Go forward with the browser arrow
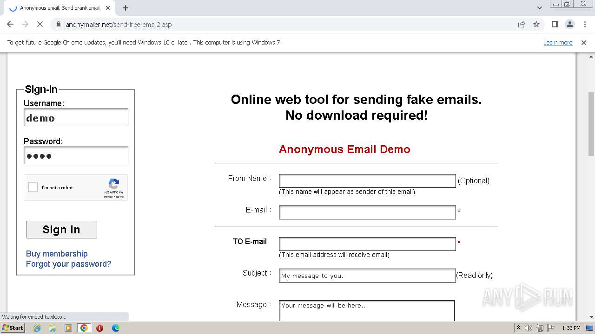The height and width of the screenshot is (334, 595). point(25,24)
